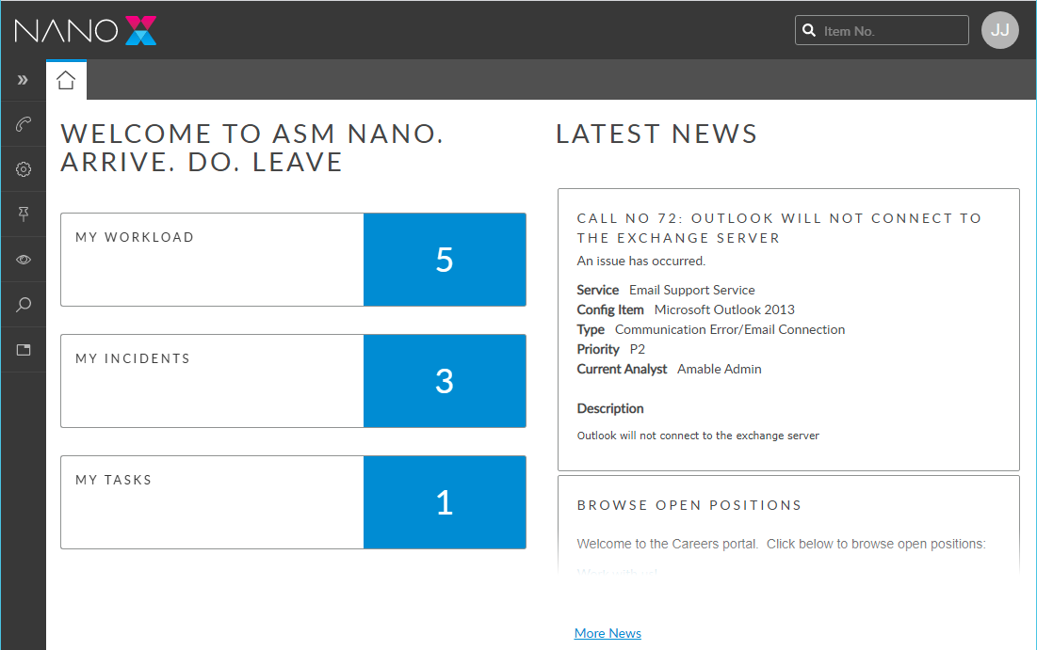Click the window panel icon in sidebar
The height and width of the screenshot is (650, 1037).
click(x=24, y=350)
